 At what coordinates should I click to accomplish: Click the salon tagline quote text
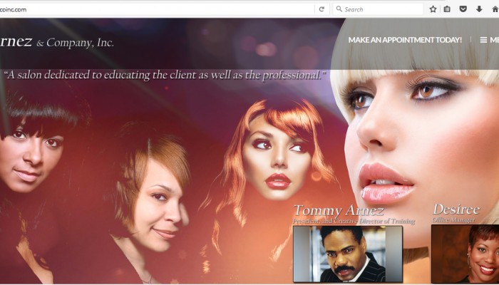165,76
